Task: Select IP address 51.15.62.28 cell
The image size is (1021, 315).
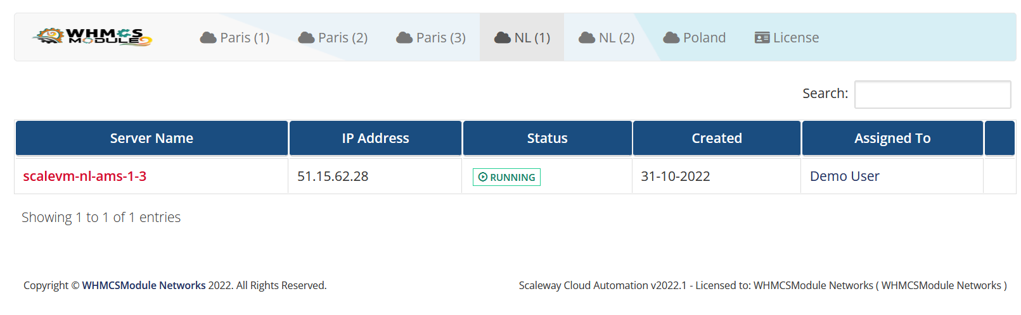Action: pos(375,176)
